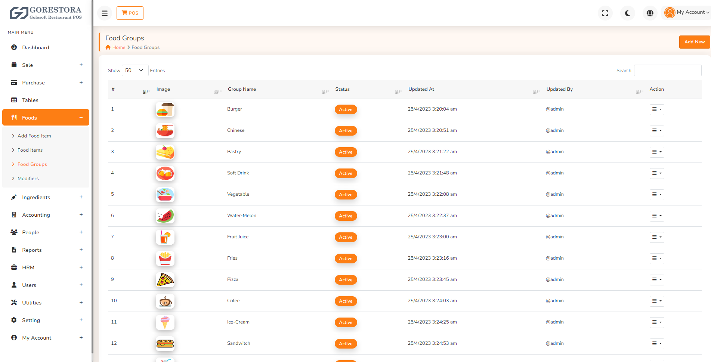Toggle Active status on the Burger row
Screen dimensions: 711x362
346,109
